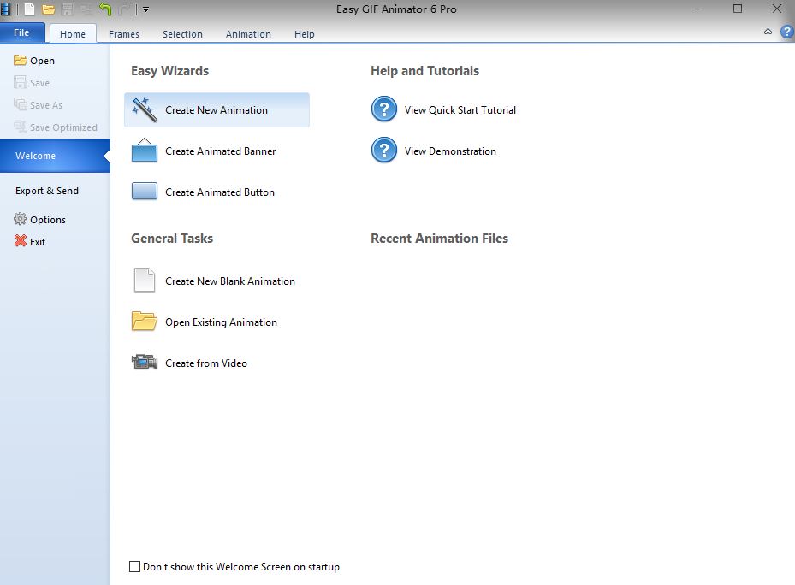
Task: Switch to the Animation ribbon tab
Action: pos(248,34)
